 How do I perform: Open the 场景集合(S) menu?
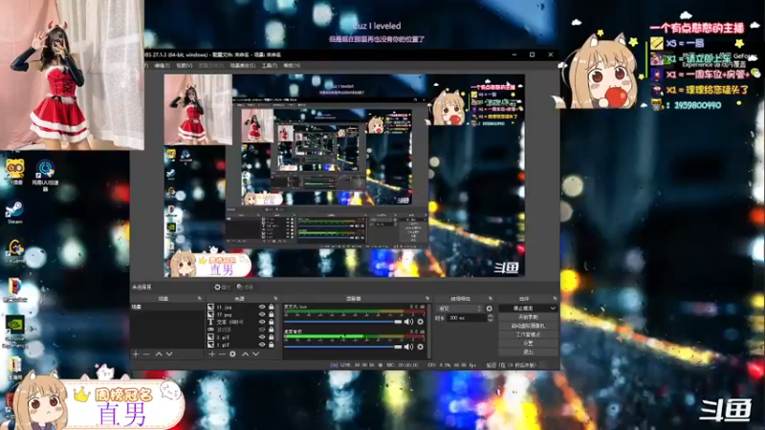(243, 65)
